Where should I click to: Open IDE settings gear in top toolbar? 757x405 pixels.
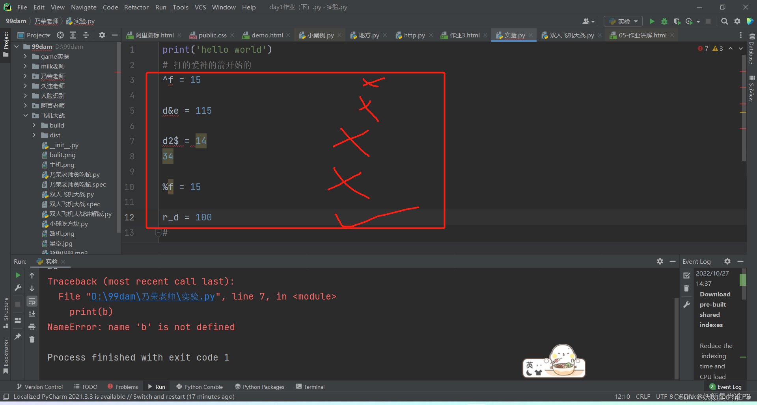(x=737, y=21)
